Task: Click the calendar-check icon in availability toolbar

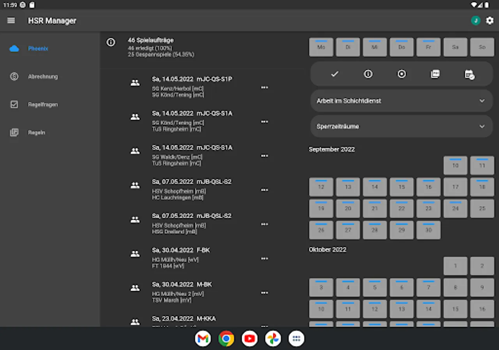Action: (x=469, y=74)
